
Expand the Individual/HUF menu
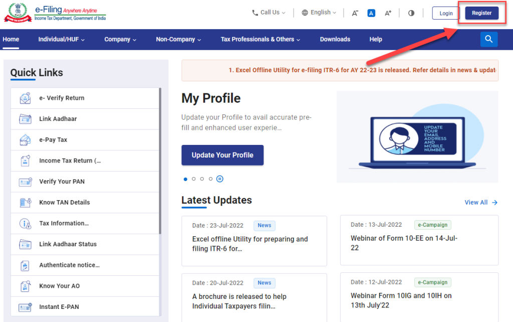62,39
